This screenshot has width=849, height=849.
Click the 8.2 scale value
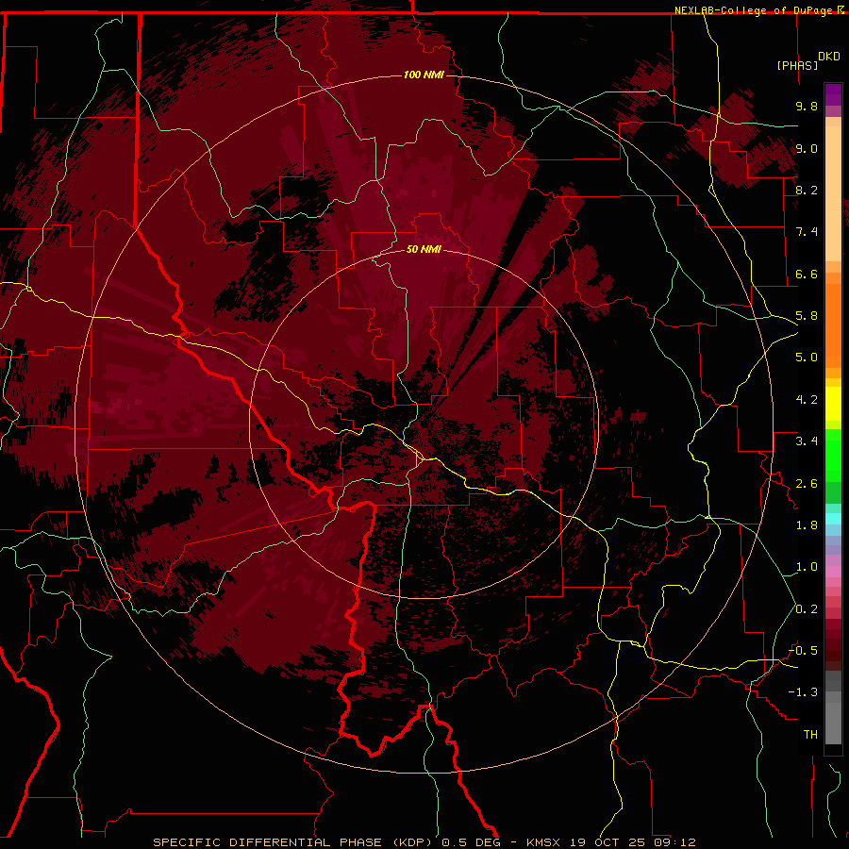click(x=807, y=190)
